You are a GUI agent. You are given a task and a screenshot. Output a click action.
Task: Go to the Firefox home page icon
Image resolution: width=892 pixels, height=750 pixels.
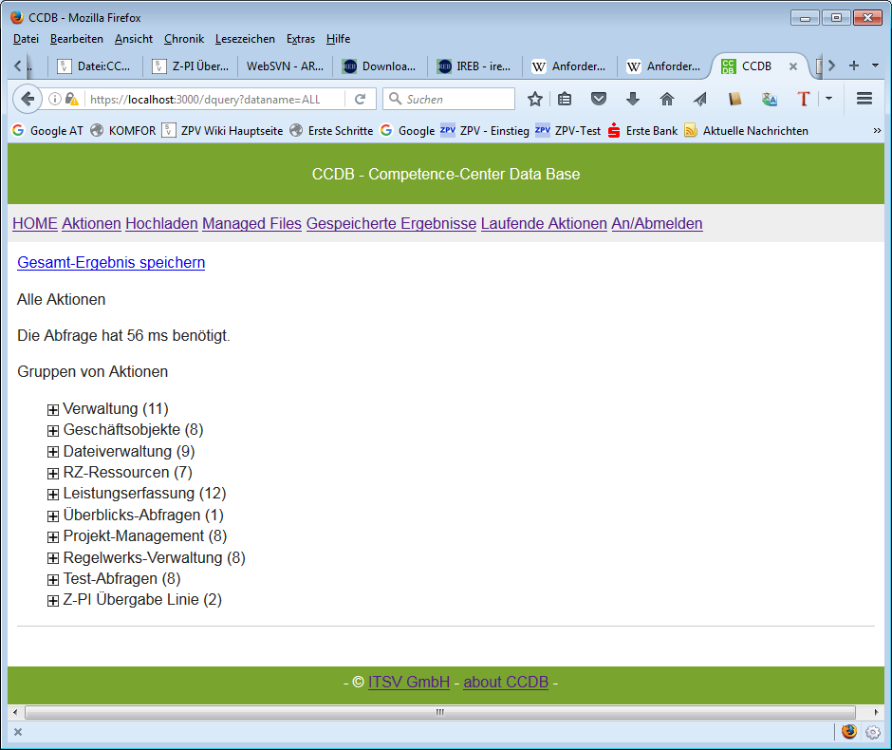click(x=667, y=99)
